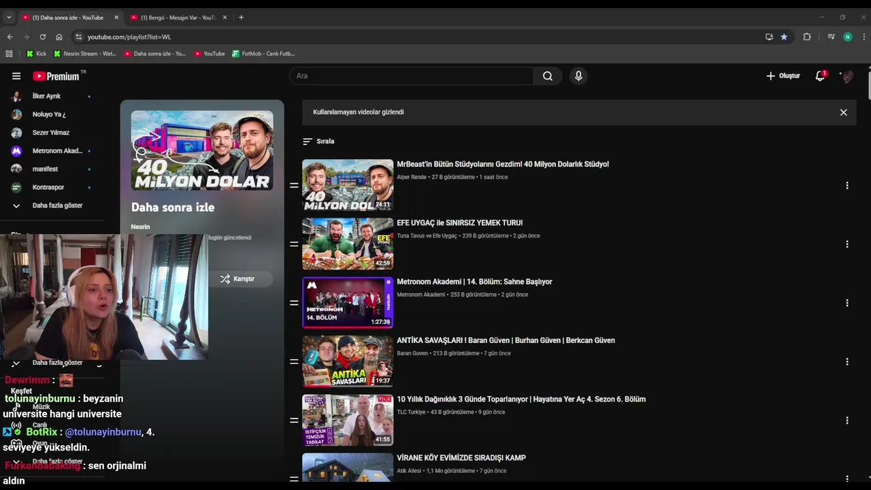Start voice search with microphone icon
This screenshot has width=871, height=490.
(x=578, y=76)
